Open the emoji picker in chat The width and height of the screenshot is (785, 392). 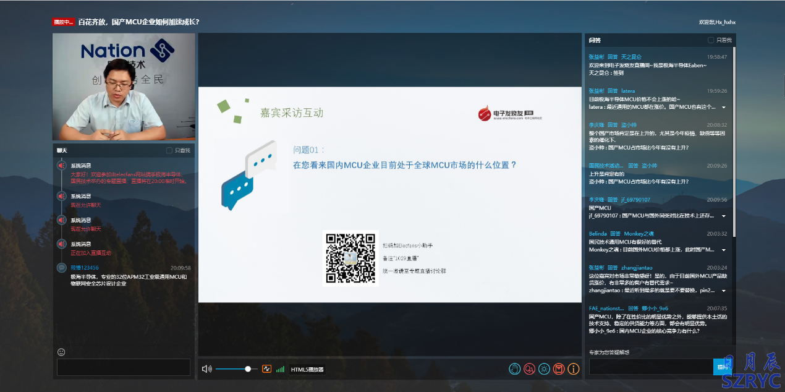(61, 352)
